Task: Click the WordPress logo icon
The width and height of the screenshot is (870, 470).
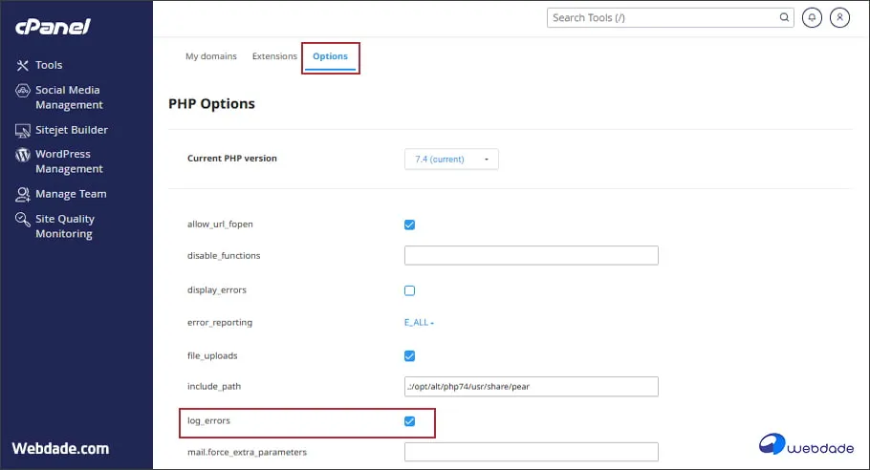Action: [x=23, y=154]
